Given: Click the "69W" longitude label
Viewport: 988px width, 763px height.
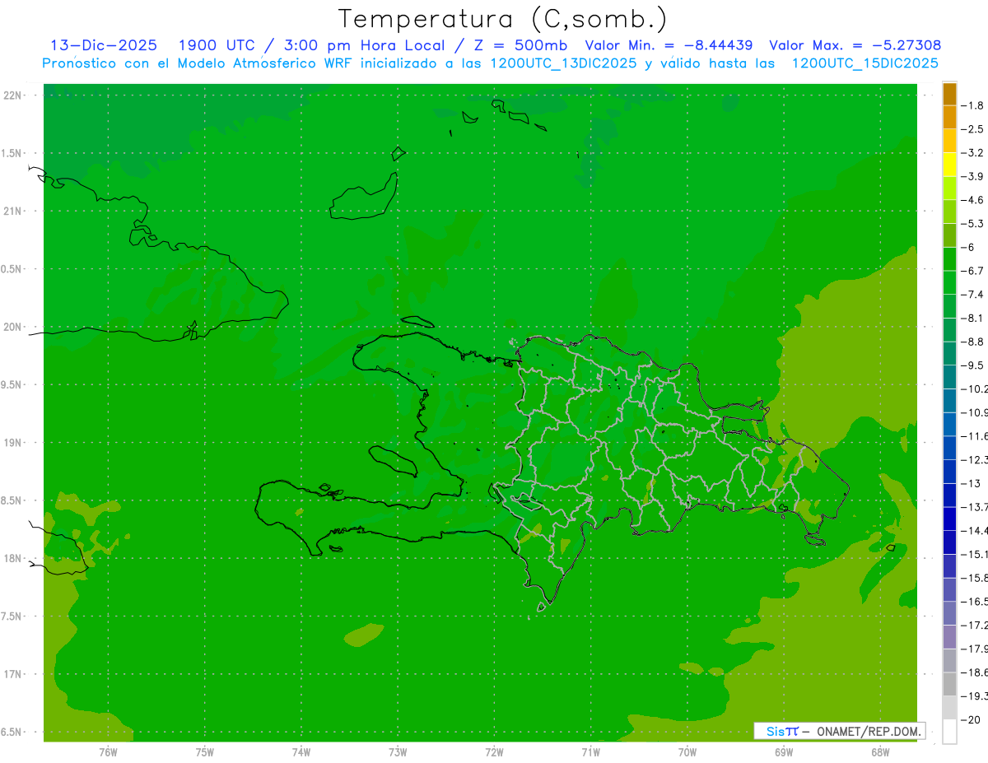Looking at the screenshot, I should 783,751.
